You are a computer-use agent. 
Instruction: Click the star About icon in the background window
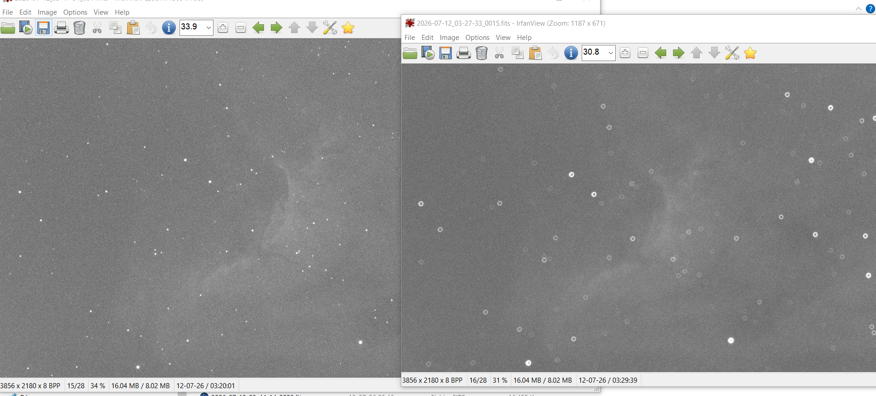coord(348,28)
